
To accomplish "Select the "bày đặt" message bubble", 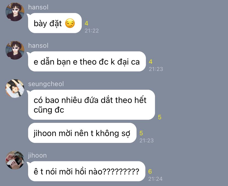I will (55, 23).
